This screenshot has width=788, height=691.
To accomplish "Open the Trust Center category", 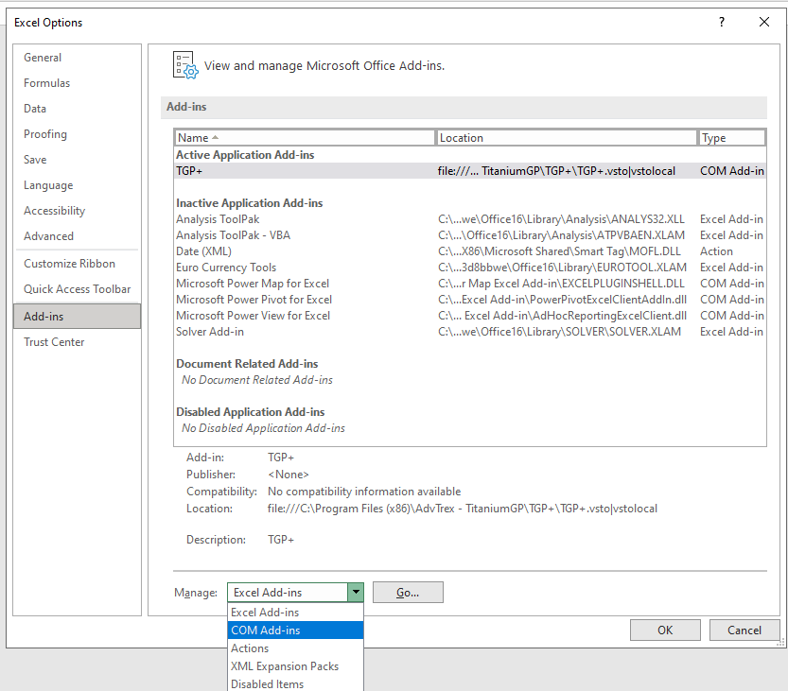I will (77, 342).
